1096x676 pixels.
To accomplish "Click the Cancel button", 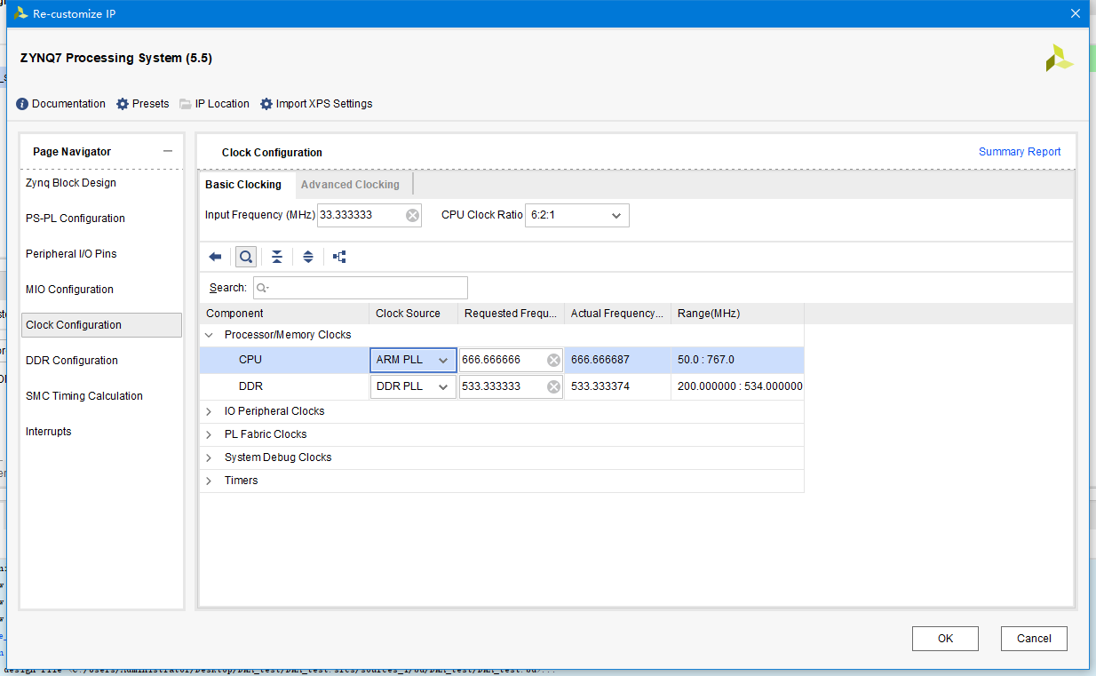I will click(x=1034, y=638).
